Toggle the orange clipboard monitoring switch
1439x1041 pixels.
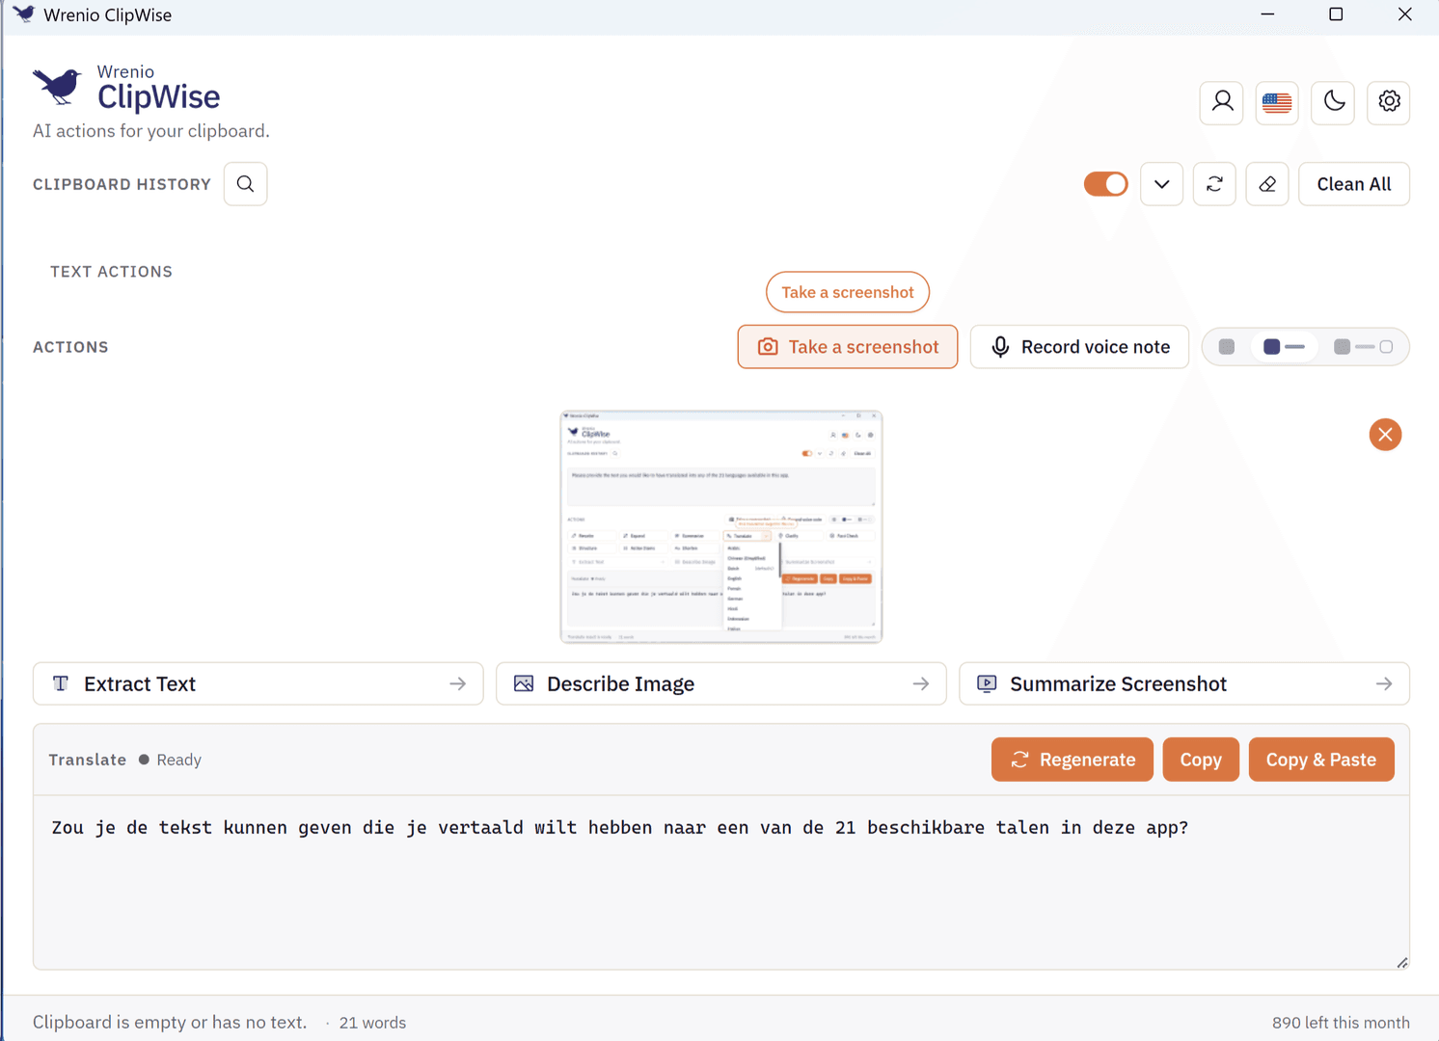(1106, 184)
